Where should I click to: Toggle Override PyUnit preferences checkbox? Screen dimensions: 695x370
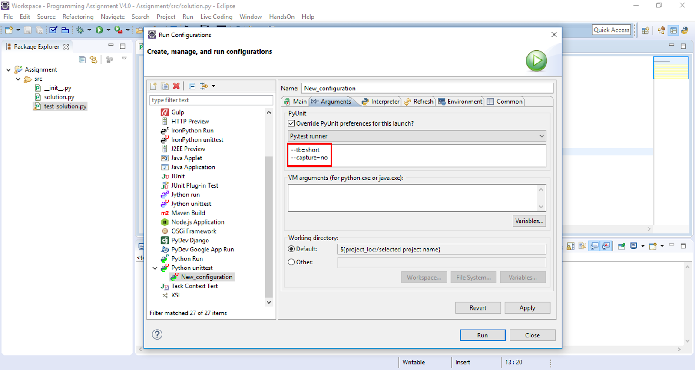click(291, 123)
